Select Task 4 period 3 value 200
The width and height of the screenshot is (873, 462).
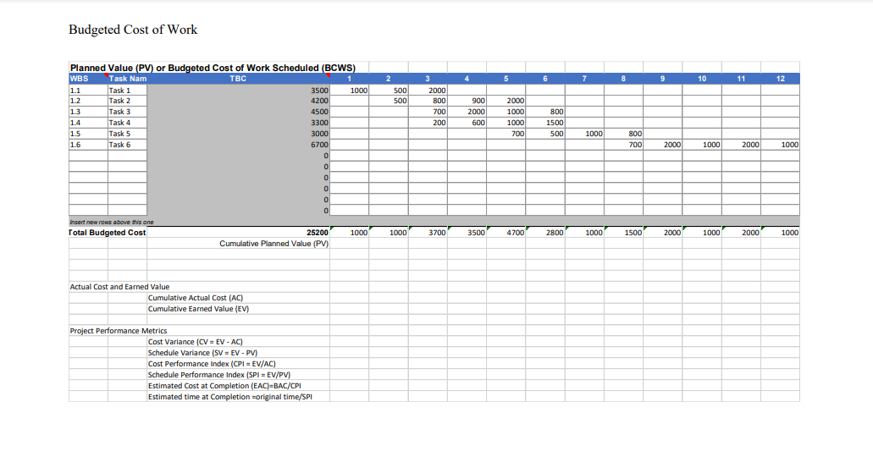click(x=428, y=123)
